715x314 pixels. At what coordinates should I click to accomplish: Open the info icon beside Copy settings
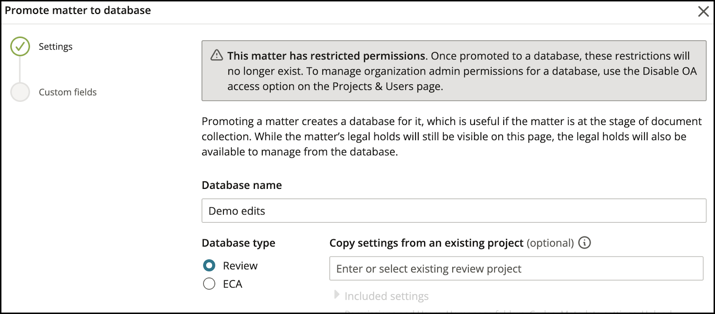[585, 243]
